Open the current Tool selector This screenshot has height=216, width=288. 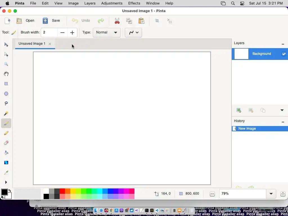point(13,33)
